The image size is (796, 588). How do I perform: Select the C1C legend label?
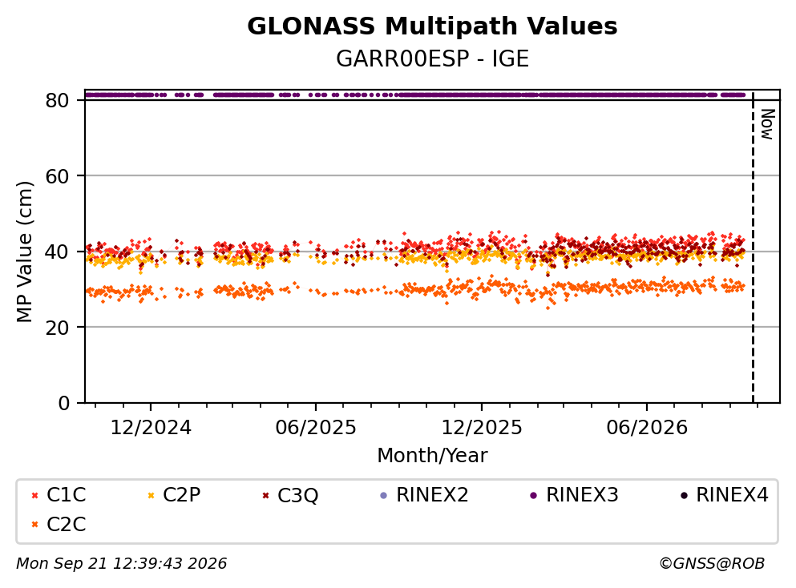click(x=66, y=494)
